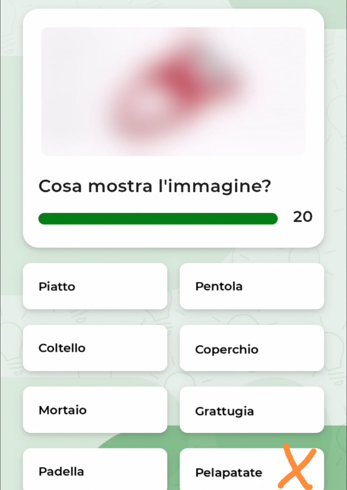
Task: Tap the remaining seconds counter 20
Action: (302, 217)
